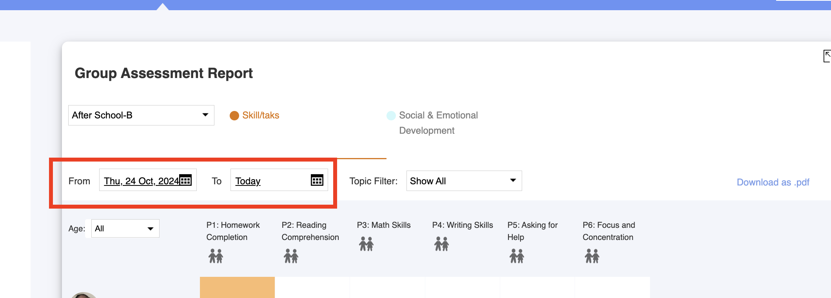Click the orange cell under P1 column
This screenshot has height=298, width=831.
pyautogui.click(x=237, y=287)
